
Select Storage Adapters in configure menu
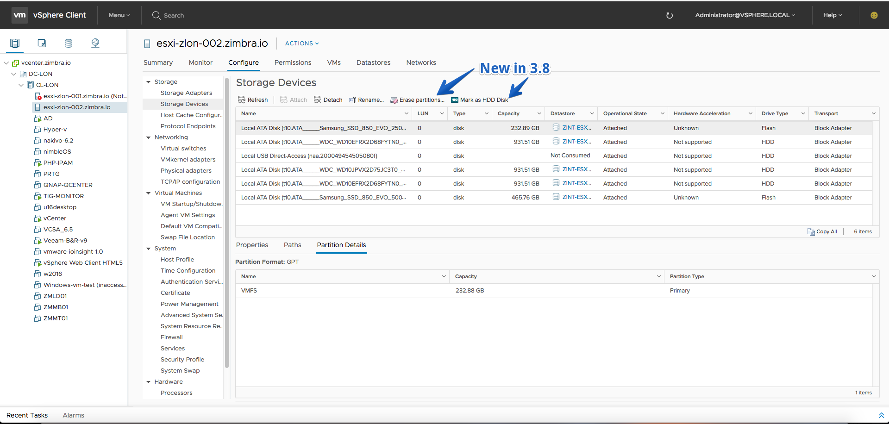click(x=186, y=93)
